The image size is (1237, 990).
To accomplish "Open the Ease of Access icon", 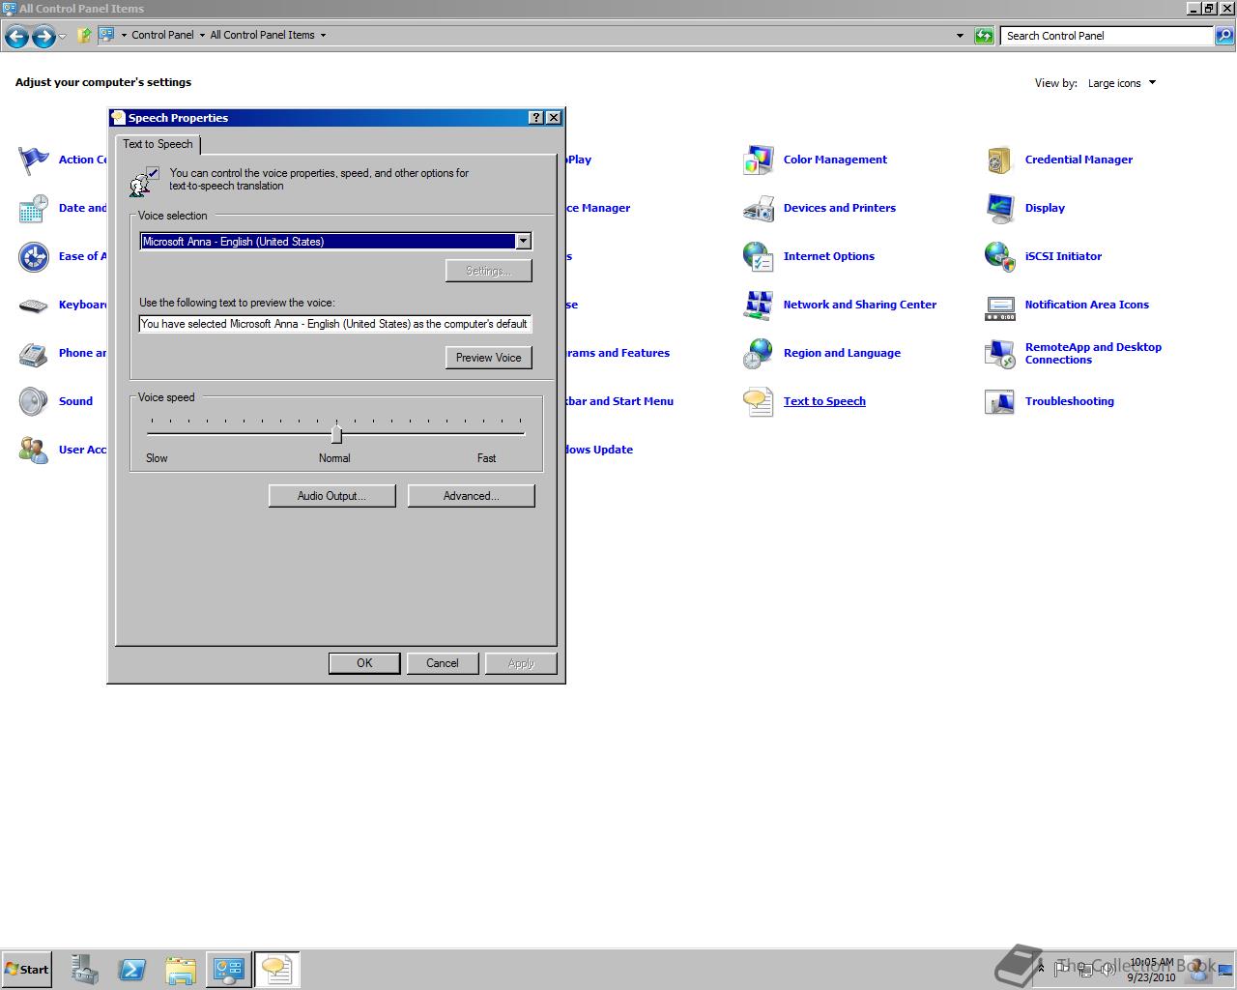I will tap(34, 257).
